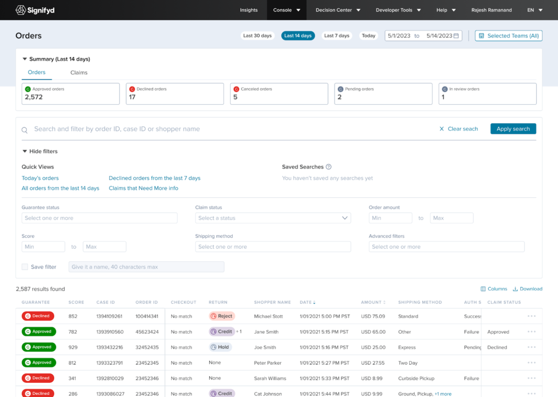Switch to the Claims tab
The height and width of the screenshot is (397, 558).
point(79,72)
